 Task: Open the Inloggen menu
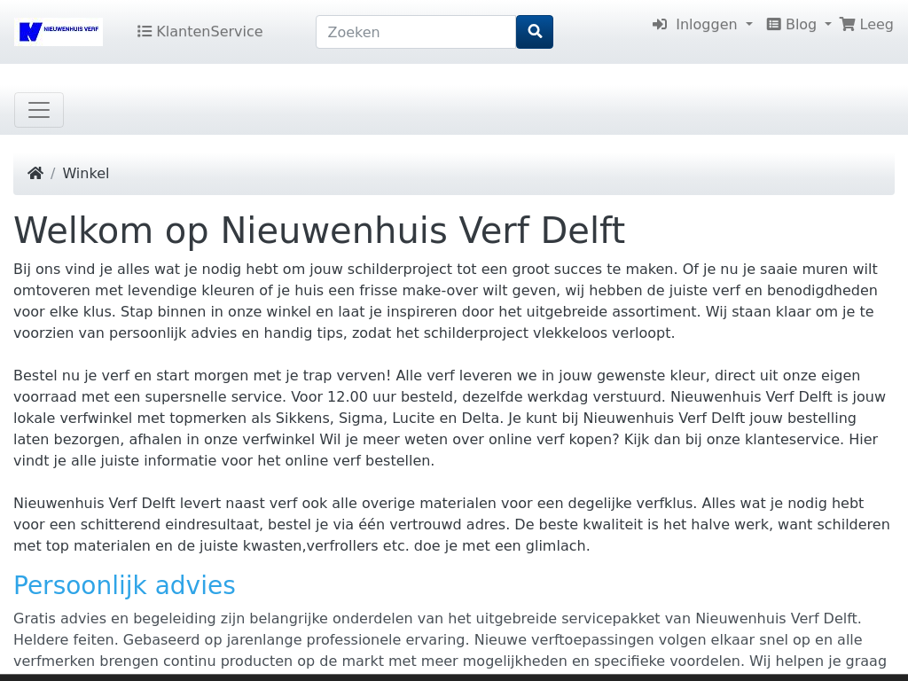coord(706,25)
